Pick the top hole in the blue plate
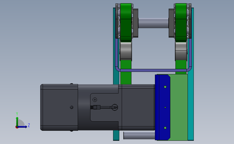The image size is (234, 144). pyautogui.click(x=165, y=87)
